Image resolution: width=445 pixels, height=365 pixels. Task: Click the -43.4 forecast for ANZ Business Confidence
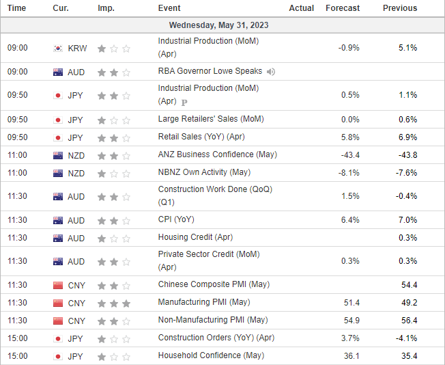(x=350, y=155)
